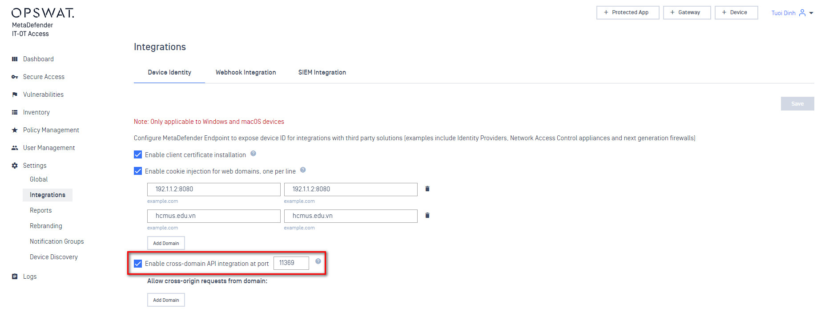
Task: Delete the hcmus.edu.vn domain row
Action: [x=427, y=215]
